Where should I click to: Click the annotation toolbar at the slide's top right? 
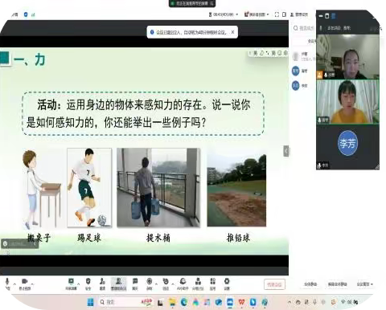(x=268, y=53)
